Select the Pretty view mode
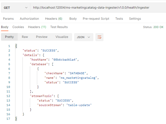166x124 pixels. click(x=9, y=37)
